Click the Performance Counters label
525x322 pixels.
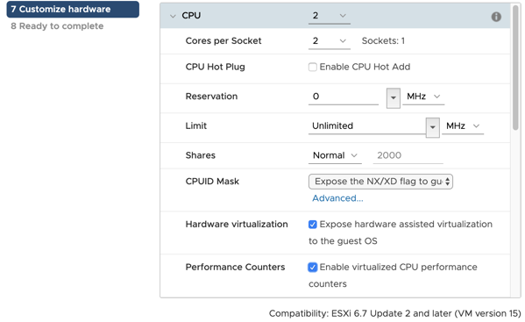[x=235, y=267]
